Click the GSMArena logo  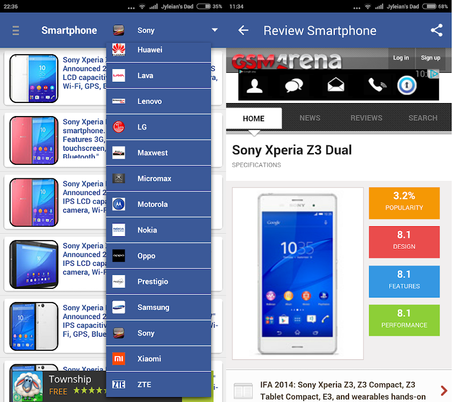tap(286, 60)
